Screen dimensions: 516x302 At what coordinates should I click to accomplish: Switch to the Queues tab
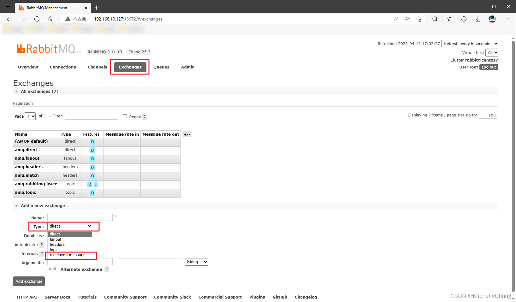point(161,67)
